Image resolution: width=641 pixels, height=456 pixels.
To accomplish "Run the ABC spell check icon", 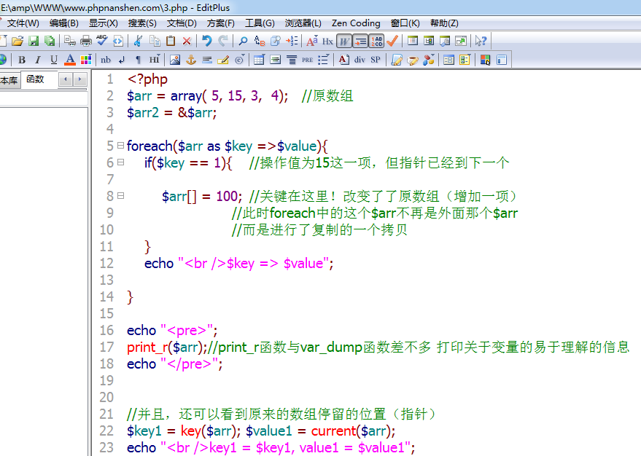I will (102, 40).
